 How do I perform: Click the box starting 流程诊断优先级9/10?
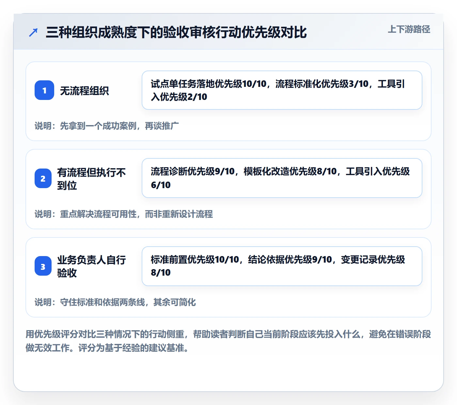[282, 178]
